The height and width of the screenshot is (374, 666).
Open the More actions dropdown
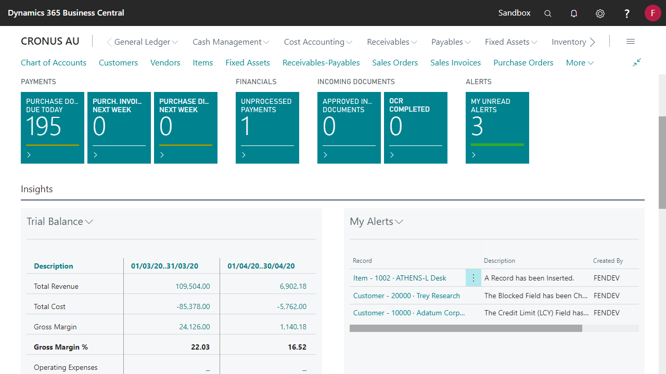pyautogui.click(x=580, y=63)
